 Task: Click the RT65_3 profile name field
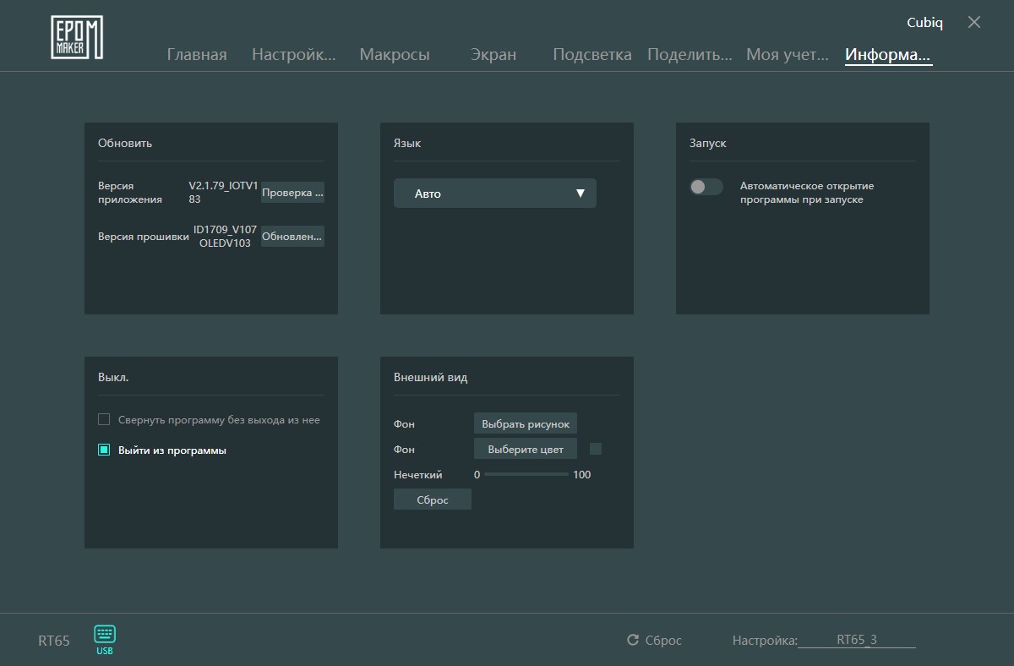[857, 640]
